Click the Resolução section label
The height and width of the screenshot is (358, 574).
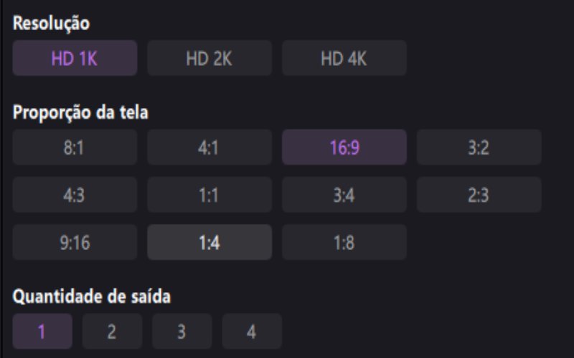tap(51, 24)
